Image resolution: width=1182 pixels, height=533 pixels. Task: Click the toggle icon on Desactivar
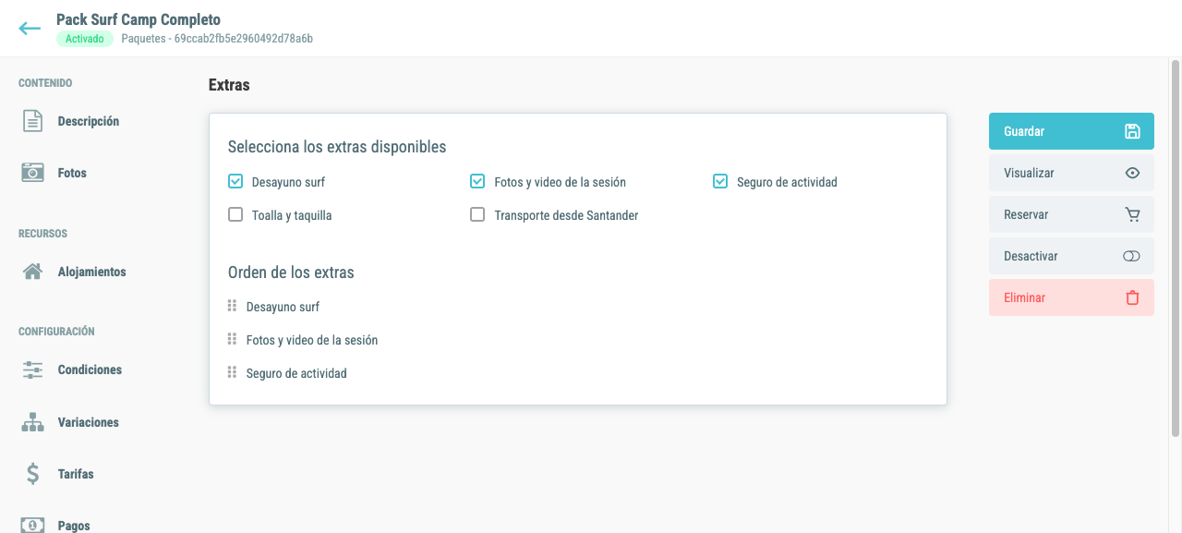pos(1132,256)
